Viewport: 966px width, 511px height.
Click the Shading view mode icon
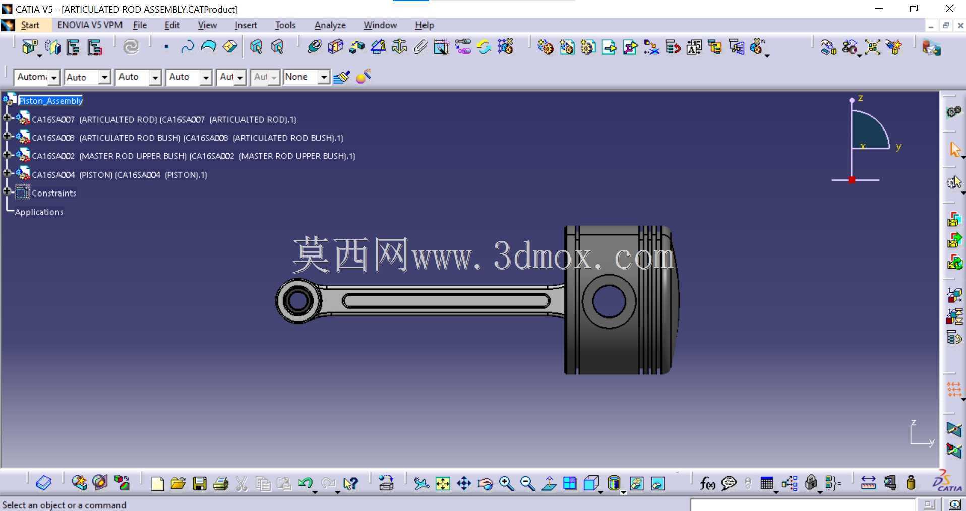(614, 484)
